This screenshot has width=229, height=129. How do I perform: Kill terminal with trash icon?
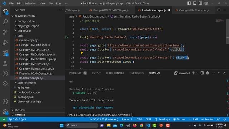click(208, 73)
